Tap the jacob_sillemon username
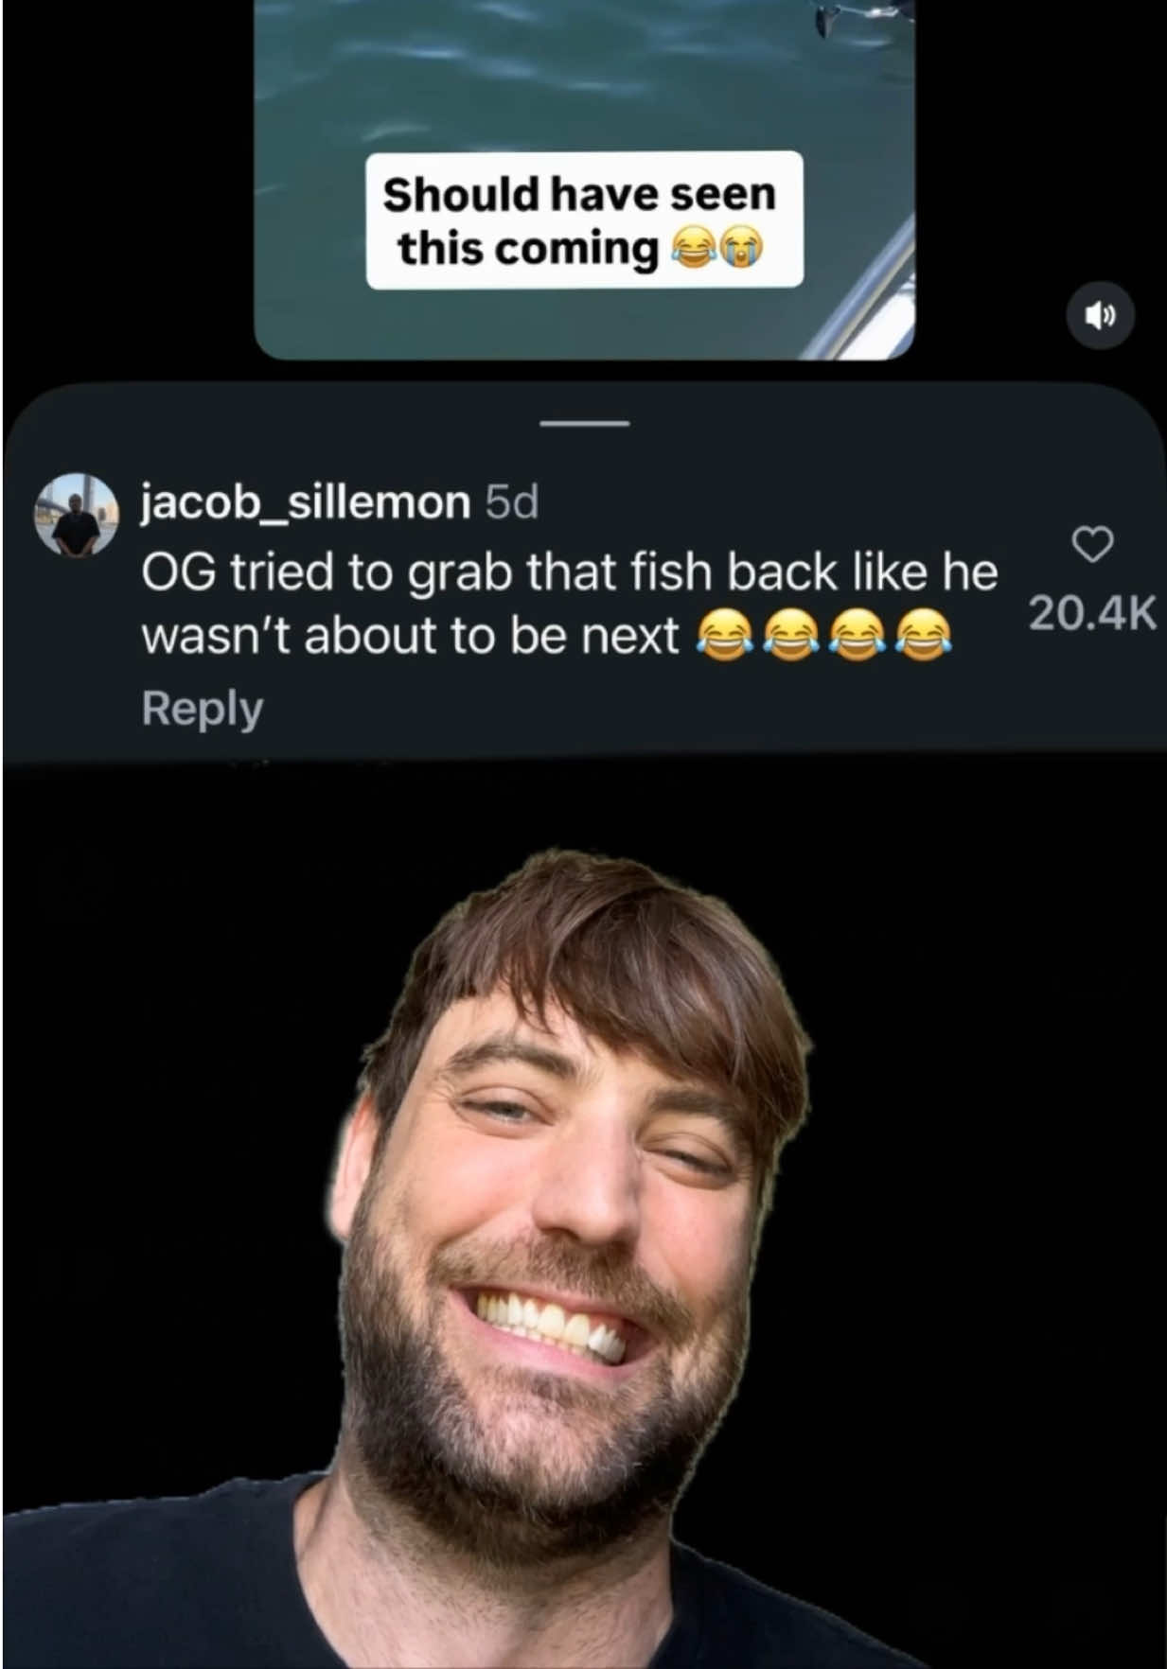The height and width of the screenshot is (1669, 1167). tap(306, 501)
